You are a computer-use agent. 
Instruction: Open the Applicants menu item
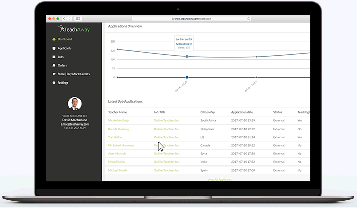(x=65, y=48)
